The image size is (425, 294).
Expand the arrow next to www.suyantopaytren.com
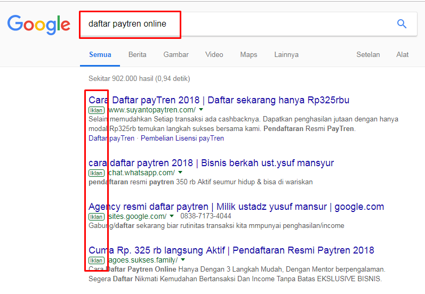201,110
